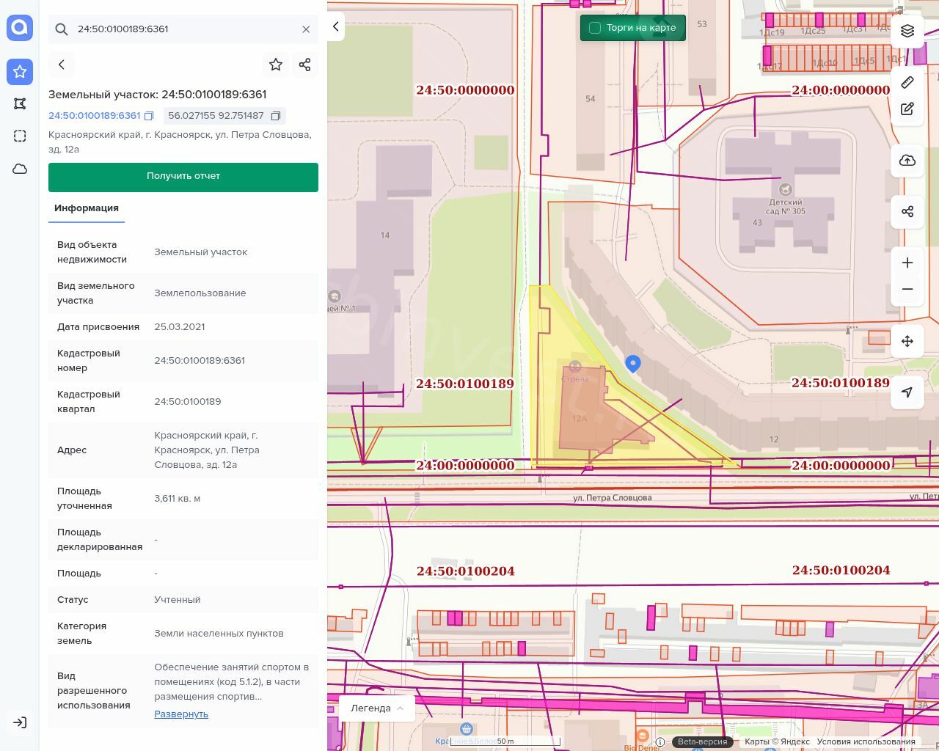Center map on my location
Viewport: 939px width, 751px height.
[907, 392]
